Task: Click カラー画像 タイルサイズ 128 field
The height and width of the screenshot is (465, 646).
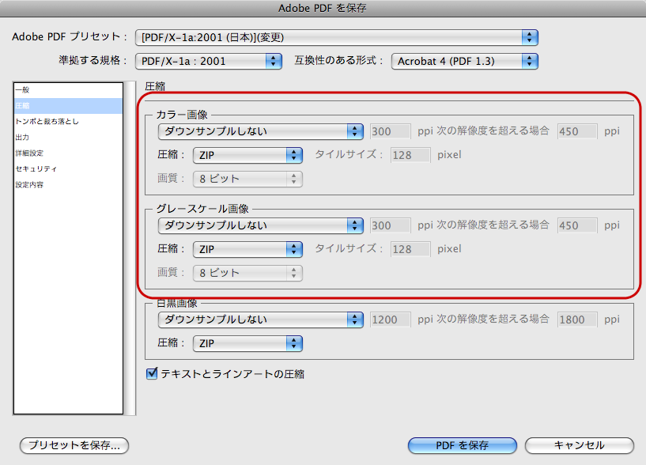Action: 410,156
